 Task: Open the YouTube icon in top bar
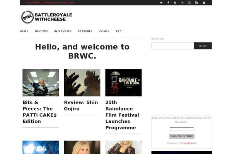[x=175, y=3]
